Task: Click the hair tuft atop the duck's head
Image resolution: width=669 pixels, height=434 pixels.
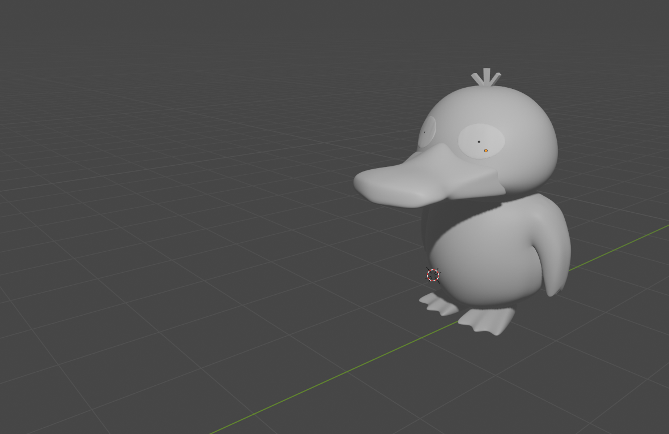Action: point(487,77)
